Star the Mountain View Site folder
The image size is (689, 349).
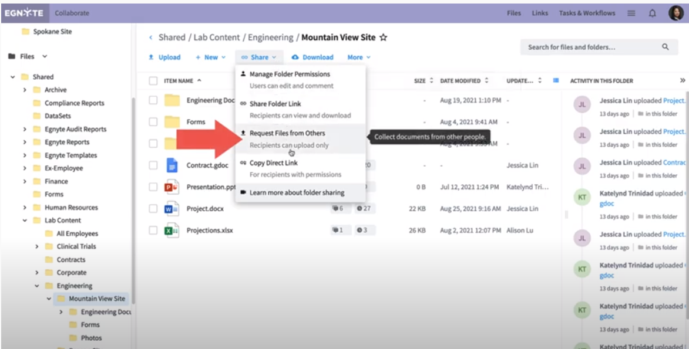pyautogui.click(x=384, y=38)
